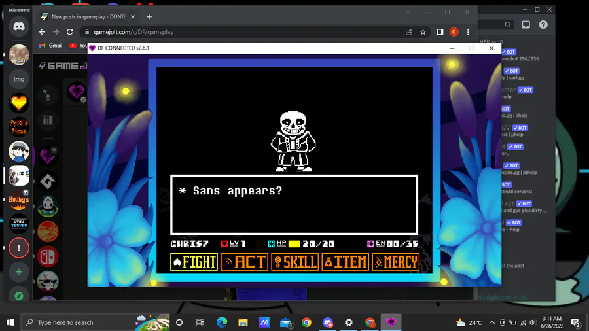Open Discord search magnifier icon

click(507, 25)
